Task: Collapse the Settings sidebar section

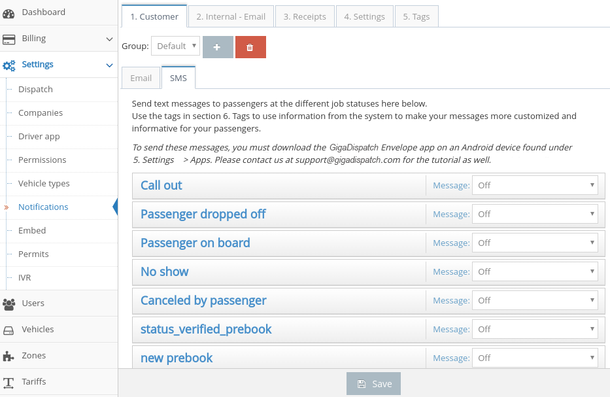Action: pos(110,65)
